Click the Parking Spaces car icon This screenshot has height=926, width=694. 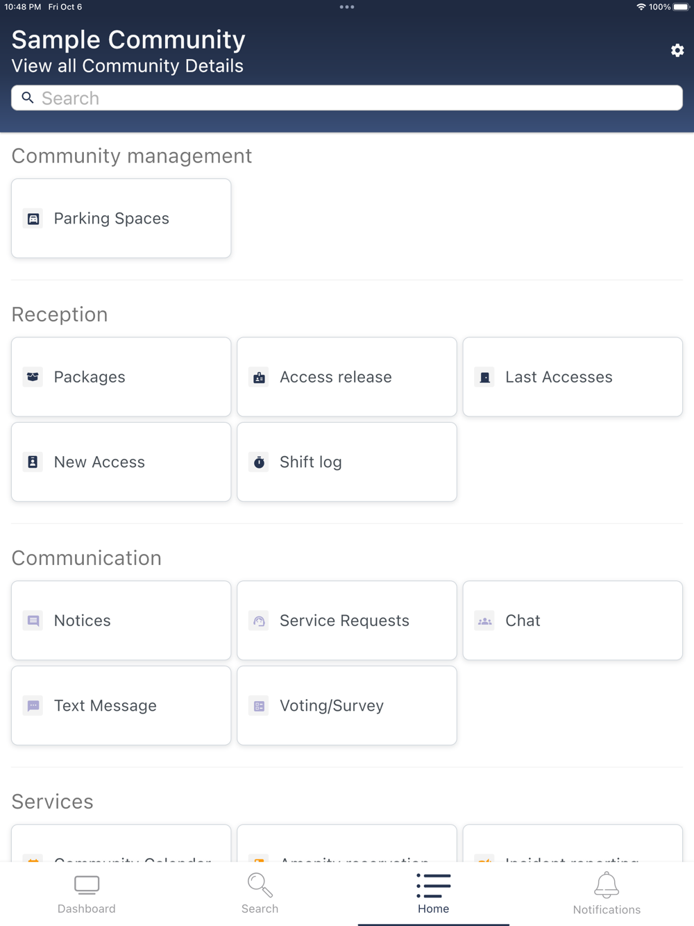pyautogui.click(x=33, y=219)
